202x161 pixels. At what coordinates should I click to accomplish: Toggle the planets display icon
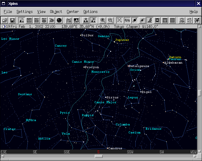point(135,20)
